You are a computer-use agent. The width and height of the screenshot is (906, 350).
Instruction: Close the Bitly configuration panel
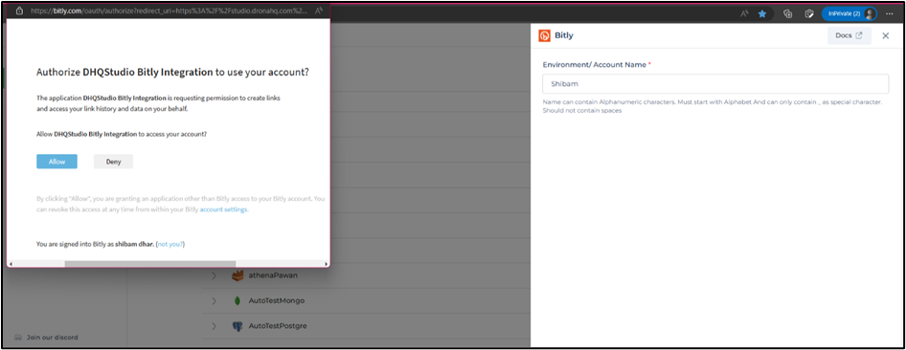click(886, 35)
